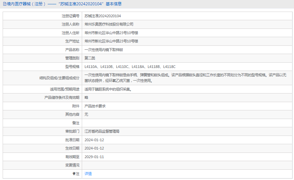The height and width of the screenshot is (180, 294).
Task: Click registrant name 常州乐奥医疗科技股份有限公司
Action: pos(109,24)
